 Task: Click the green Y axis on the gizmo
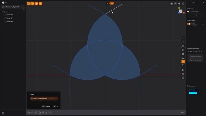pos(179,8)
